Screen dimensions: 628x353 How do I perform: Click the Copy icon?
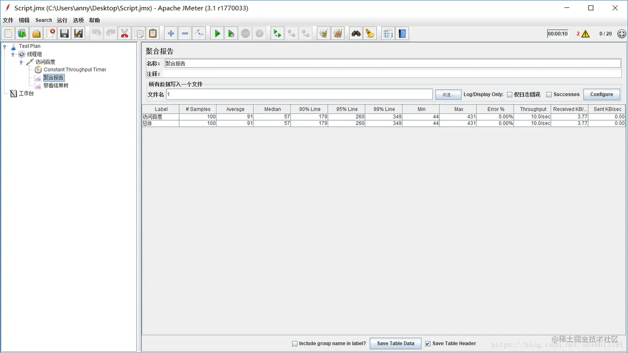[x=139, y=34]
